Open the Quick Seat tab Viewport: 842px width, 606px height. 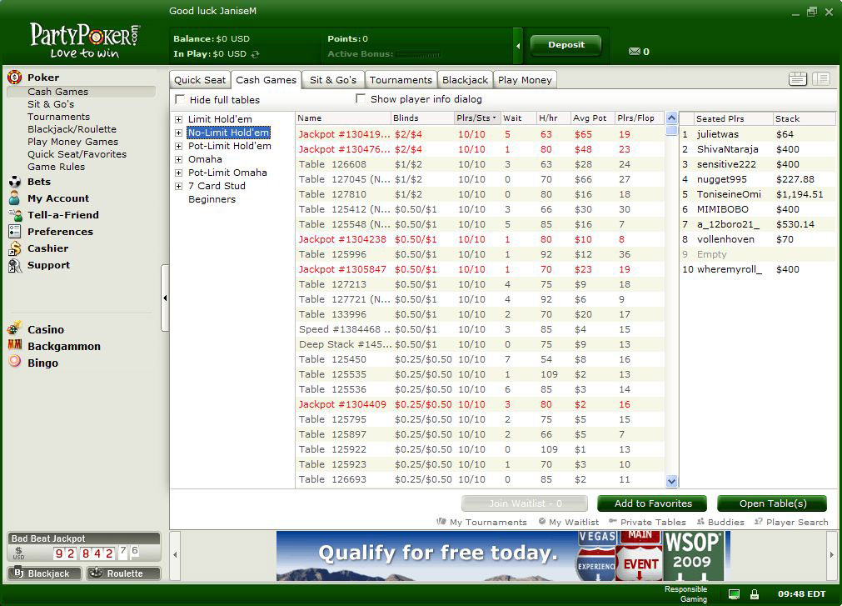click(200, 79)
